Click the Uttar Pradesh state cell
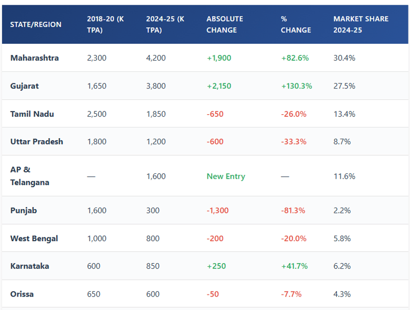This screenshot has width=410, height=310. click(x=37, y=141)
